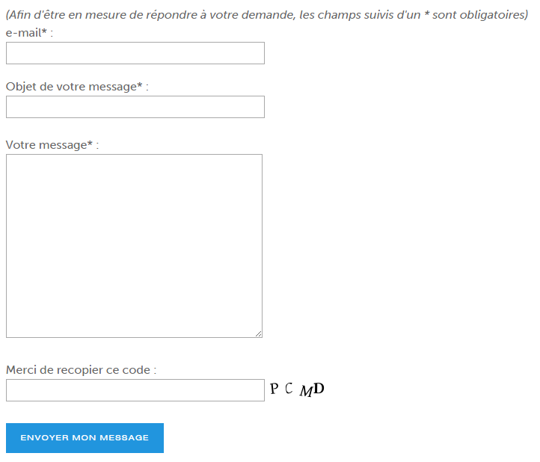Click the letter C in the captcha
Viewport: 540px width, 462px height.
point(289,388)
